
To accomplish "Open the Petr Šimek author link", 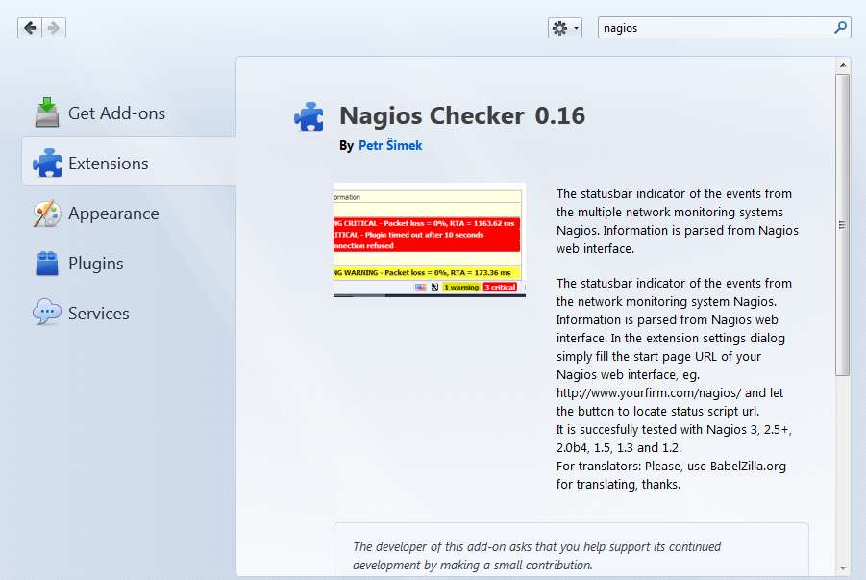I will 390,146.
